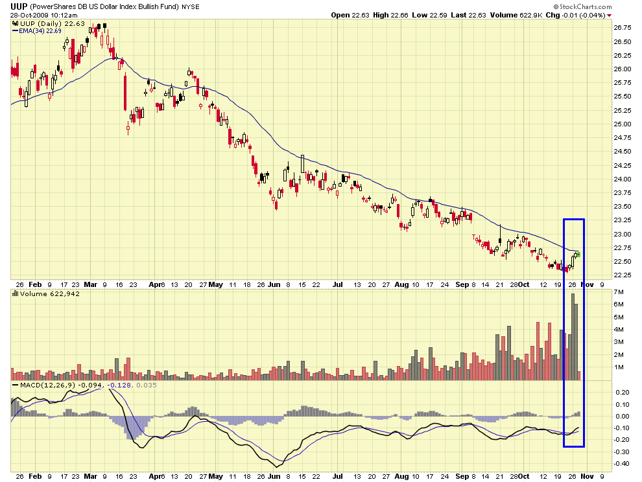Click the 7M volume axis label
Screen dimensions: 642x482
[x=619, y=292]
